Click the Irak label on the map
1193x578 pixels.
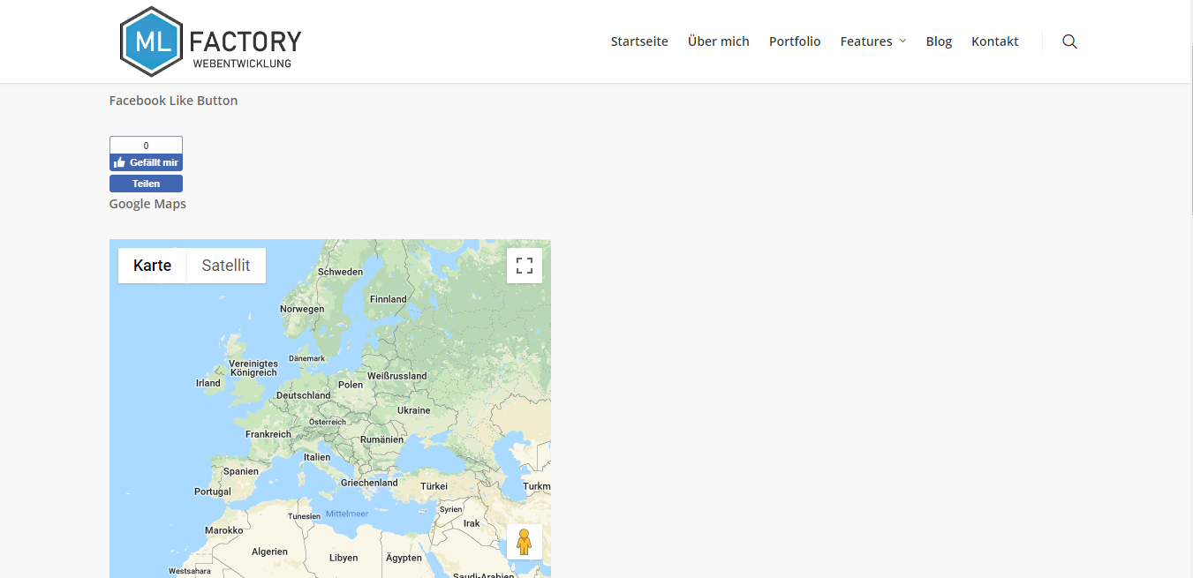click(472, 523)
